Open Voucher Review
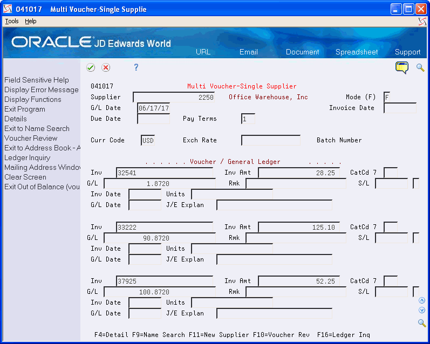 pos(31,138)
